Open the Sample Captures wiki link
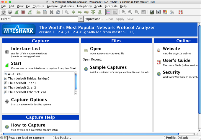This screenshot has width=201, height=140. 108,67
